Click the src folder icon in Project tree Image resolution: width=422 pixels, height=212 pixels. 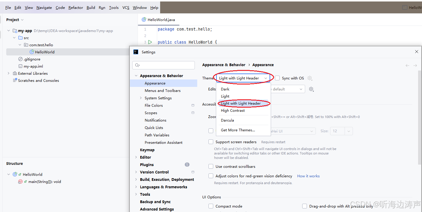tap(20, 38)
